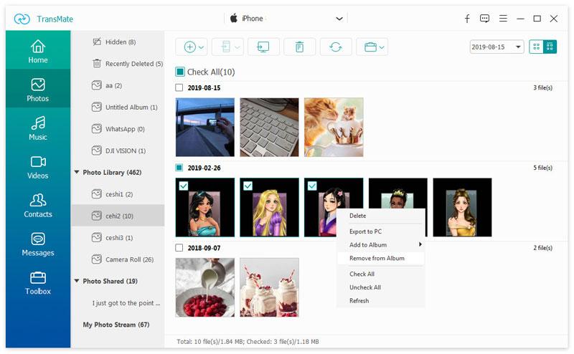The image size is (574, 354).
Task: Toggle the Check All checkbox
Action: coord(180,72)
